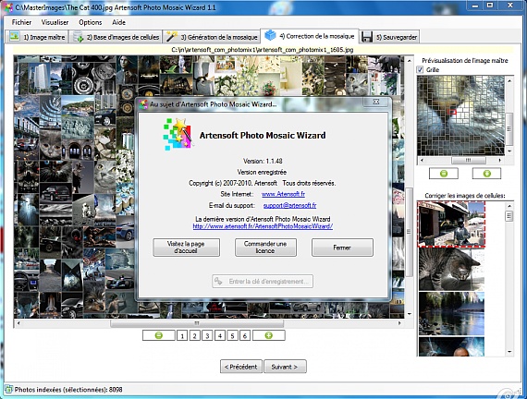This screenshot has height=399, width=527.
Task: Click the key icon for registration entry
Action: tap(218, 281)
